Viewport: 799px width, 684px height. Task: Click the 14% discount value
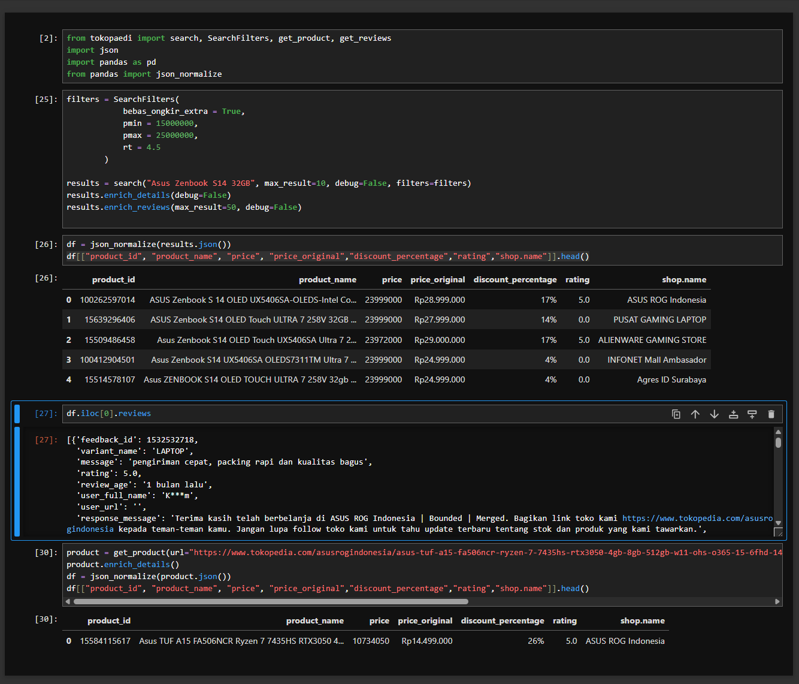click(549, 320)
